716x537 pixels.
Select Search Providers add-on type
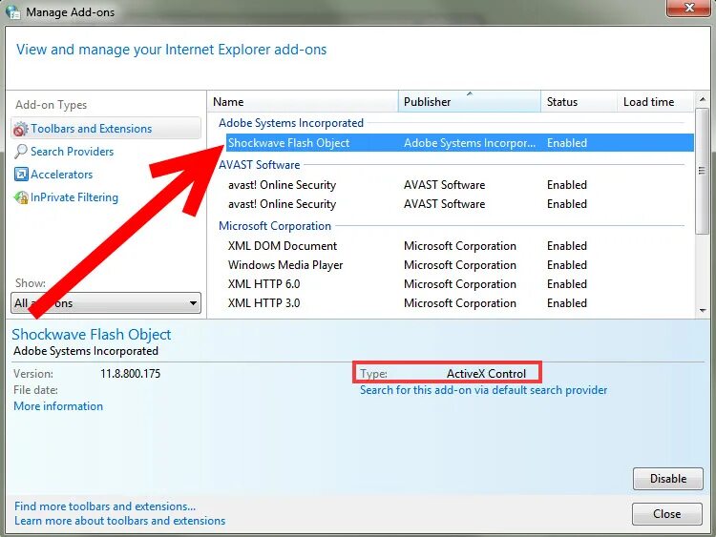(72, 152)
